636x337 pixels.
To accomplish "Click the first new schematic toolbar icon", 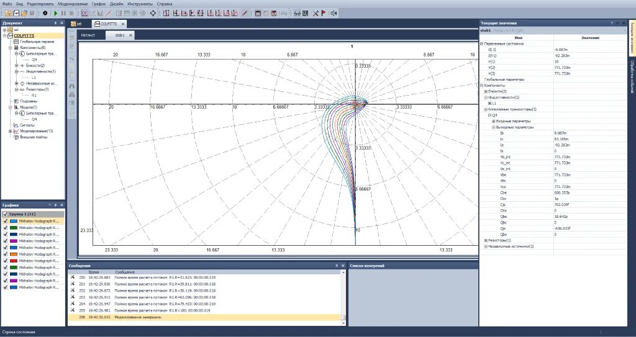I will pyautogui.click(x=8, y=14).
